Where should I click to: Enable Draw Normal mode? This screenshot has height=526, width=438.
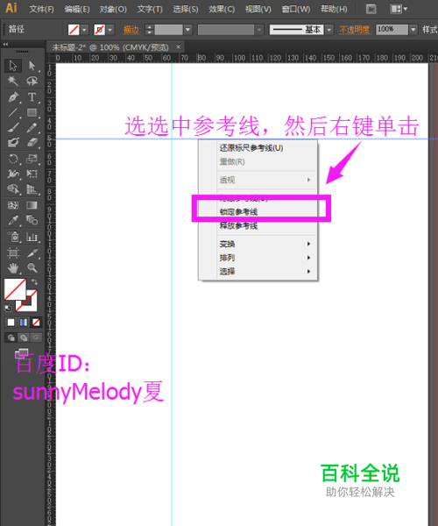coord(11,338)
